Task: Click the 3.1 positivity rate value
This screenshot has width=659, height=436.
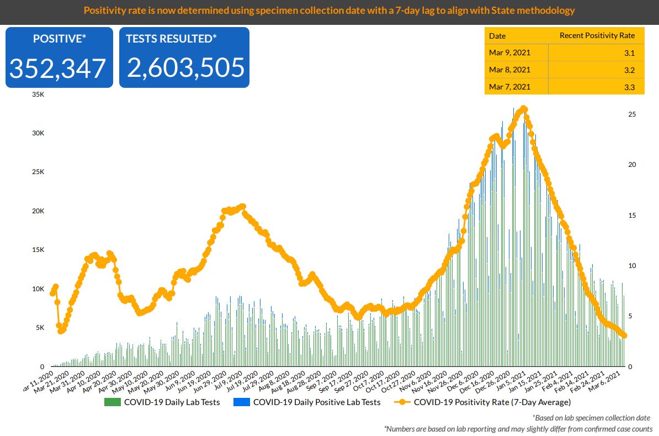Action: pyautogui.click(x=629, y=53)
